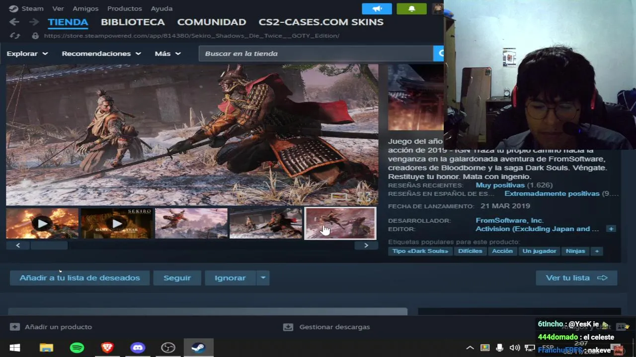
Task: Open the FromSoftware, Inc. developer link
Action: tap(509, 220)
